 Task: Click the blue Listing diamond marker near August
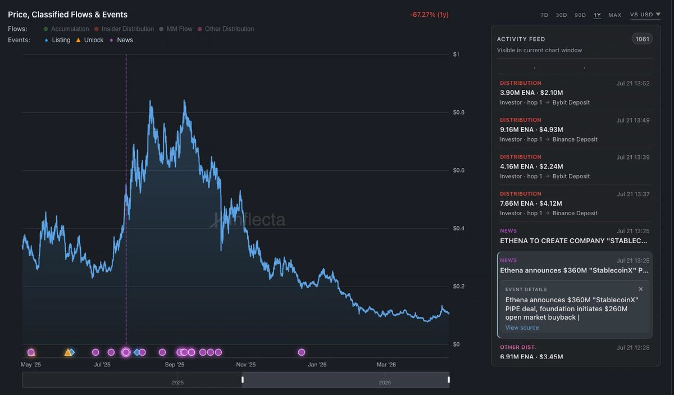[136, 352]
